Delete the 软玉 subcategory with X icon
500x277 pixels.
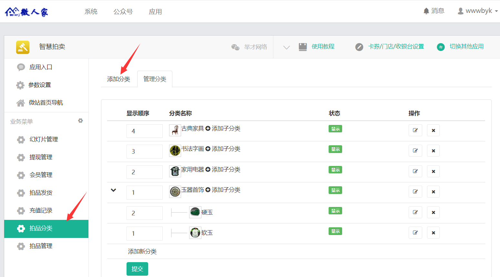(433, 233)
